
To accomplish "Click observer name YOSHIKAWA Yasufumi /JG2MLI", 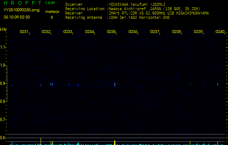I will [x=137, y=4].
